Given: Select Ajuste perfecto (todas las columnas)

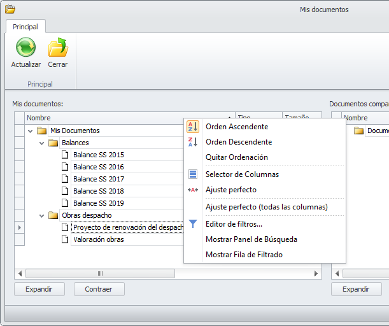Looking at the screenshot, I should [265, 207].
